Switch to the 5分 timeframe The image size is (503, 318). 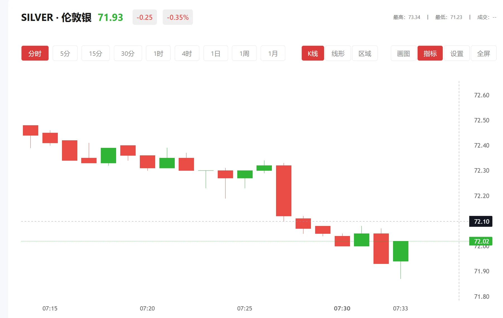(65, 53)
